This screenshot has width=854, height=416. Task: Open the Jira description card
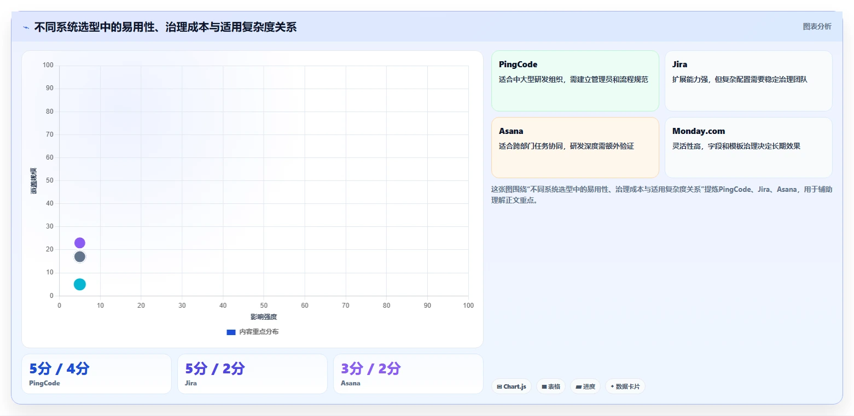coord(748,81)
